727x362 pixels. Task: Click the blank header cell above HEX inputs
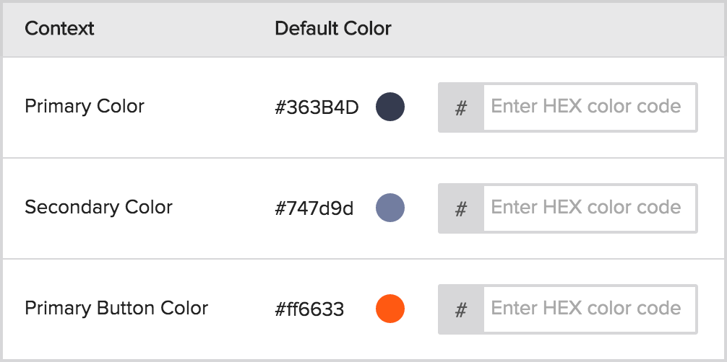pos(567,29)
